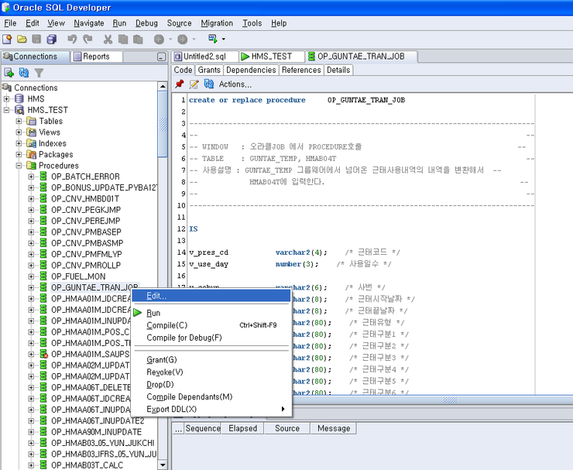This screenshot has height=470, width=573.
Task: Click the filter funnel icon in Connections
Action: [39, 73]
